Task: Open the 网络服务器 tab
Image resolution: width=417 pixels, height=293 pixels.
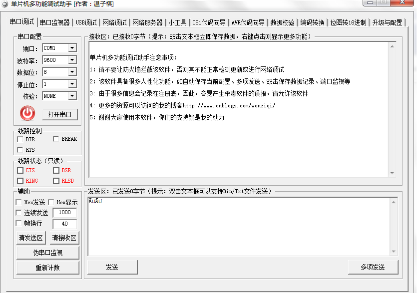Action: (x=147, y=22)
